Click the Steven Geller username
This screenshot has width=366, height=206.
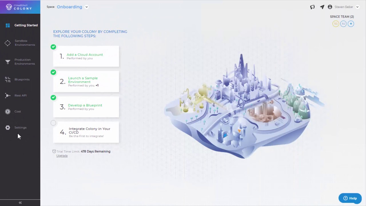click(344, 7)
